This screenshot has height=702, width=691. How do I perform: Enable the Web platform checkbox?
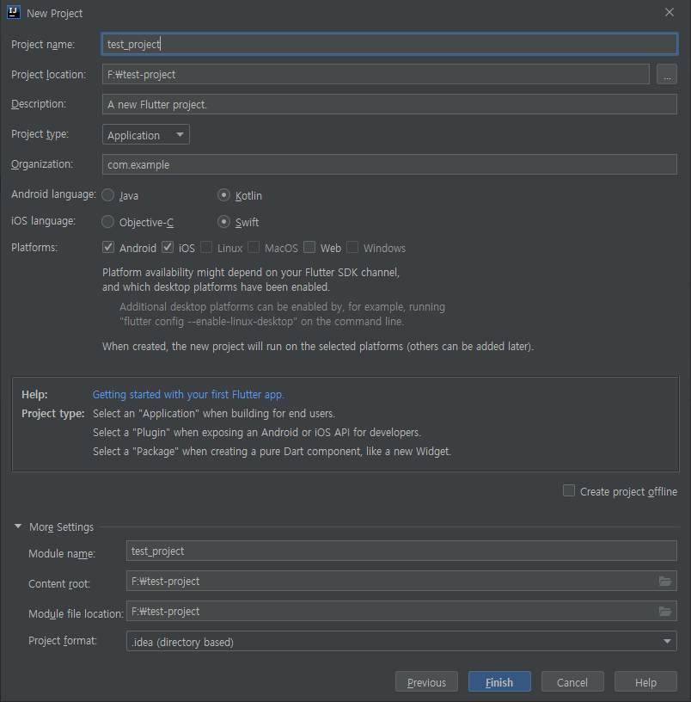309,247
